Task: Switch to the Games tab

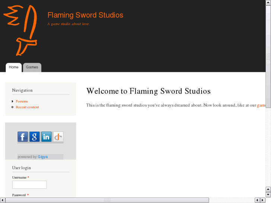Action: click(x=32, y=67)
